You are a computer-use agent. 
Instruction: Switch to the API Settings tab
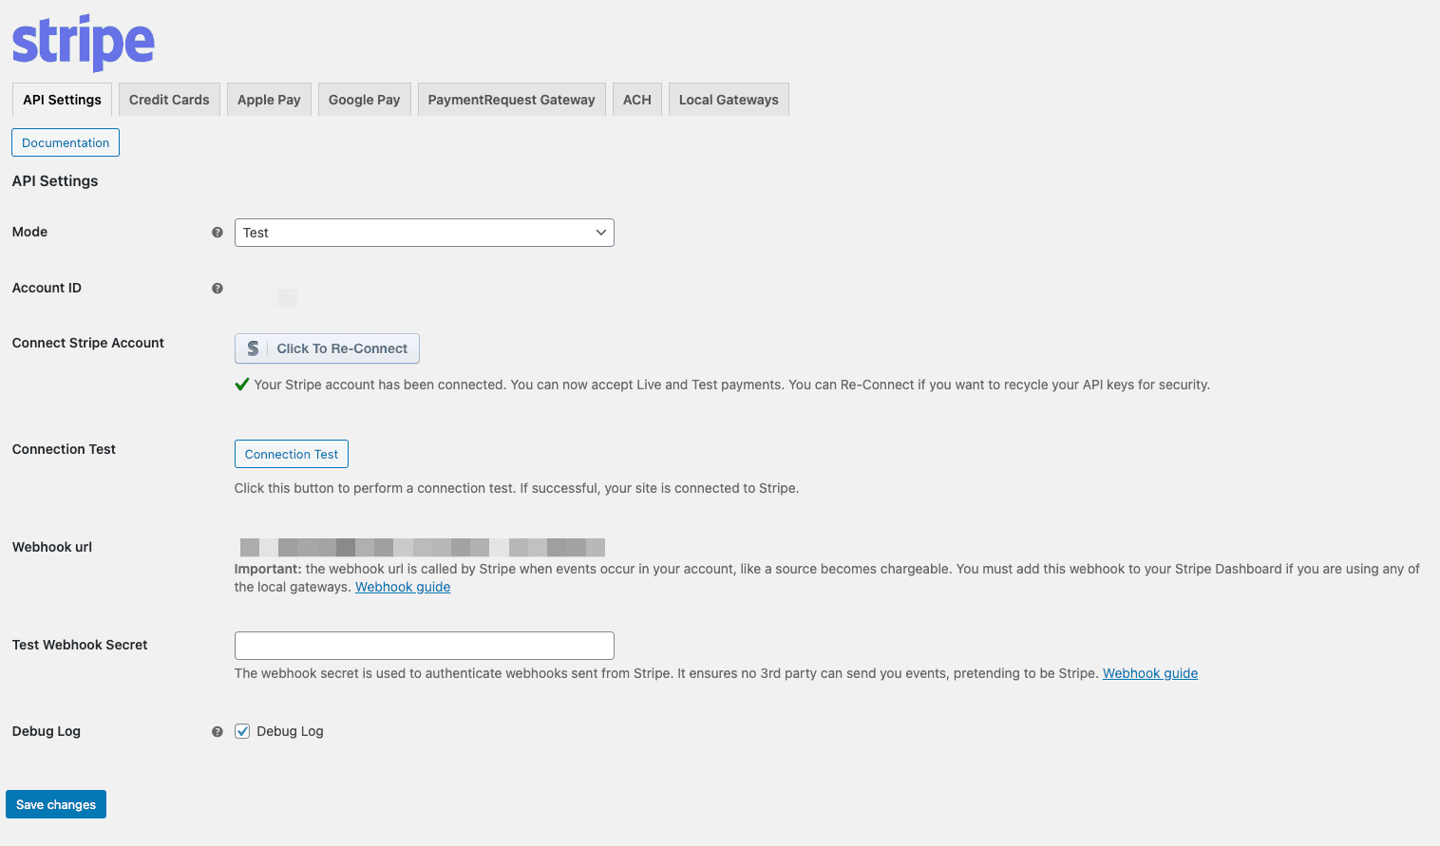(x=62, y=100)
